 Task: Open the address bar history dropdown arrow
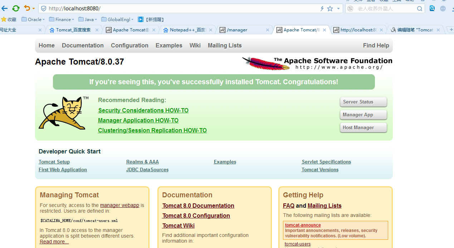point(338,9)
